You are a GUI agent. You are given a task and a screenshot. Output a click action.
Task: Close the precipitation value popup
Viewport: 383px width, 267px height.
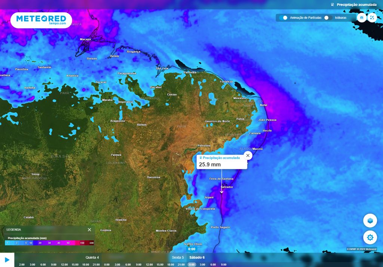(x=248, y=155)
